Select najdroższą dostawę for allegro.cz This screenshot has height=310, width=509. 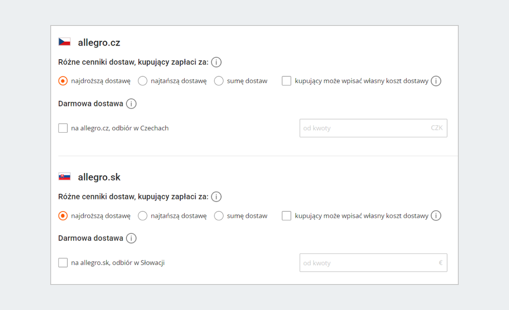(63, 81)
